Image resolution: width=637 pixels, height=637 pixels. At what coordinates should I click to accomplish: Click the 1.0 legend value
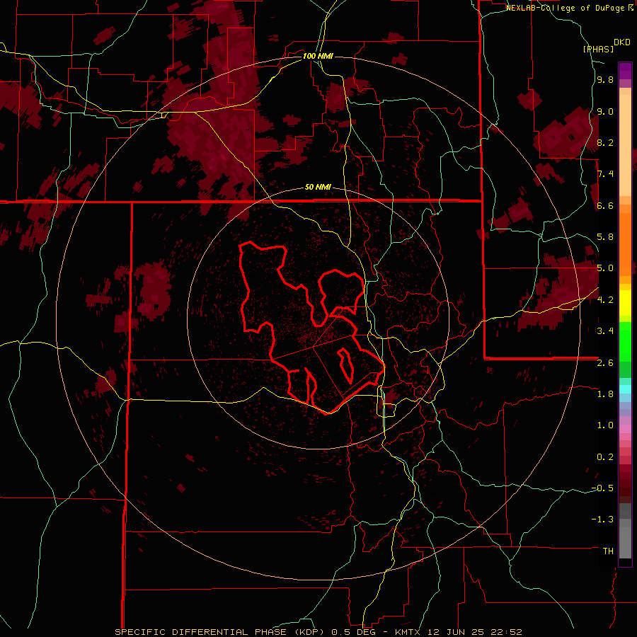coord(605,425)
